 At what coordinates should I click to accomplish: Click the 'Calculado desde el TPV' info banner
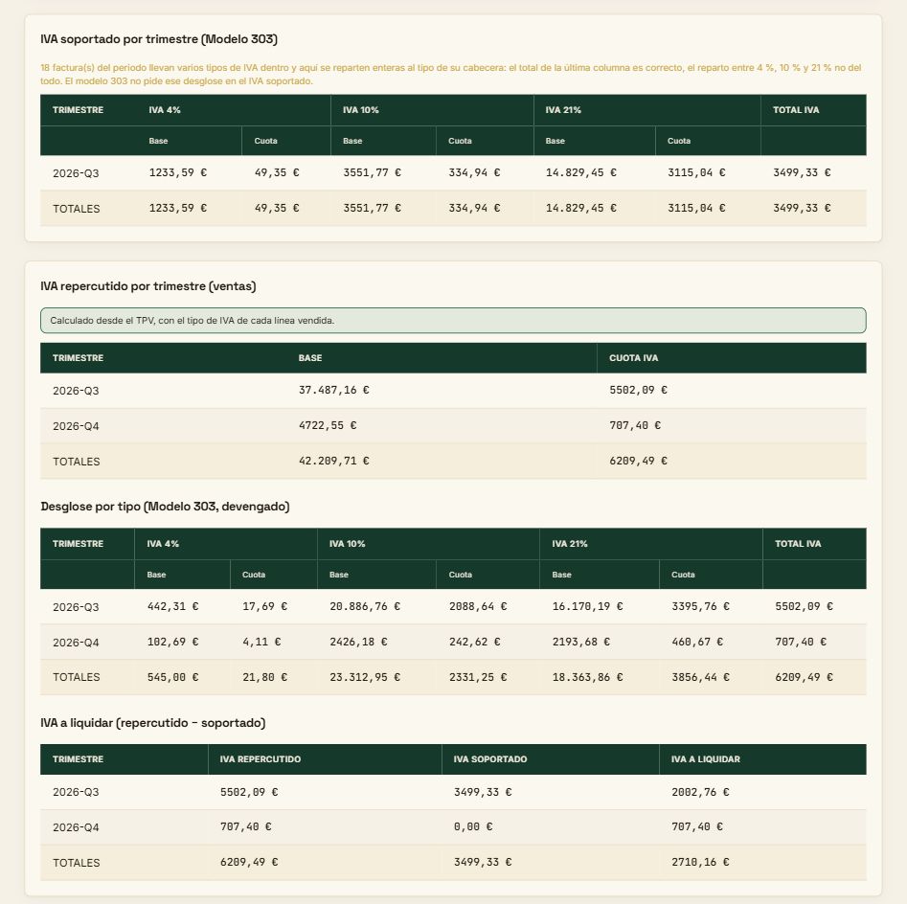(453, 321)
